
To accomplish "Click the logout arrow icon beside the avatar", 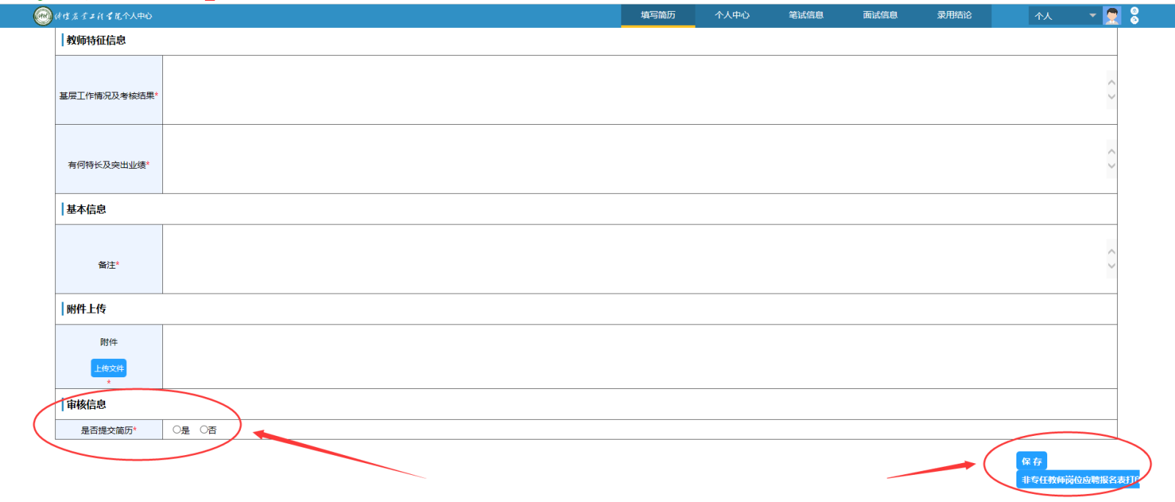I will pos(1135,21).
